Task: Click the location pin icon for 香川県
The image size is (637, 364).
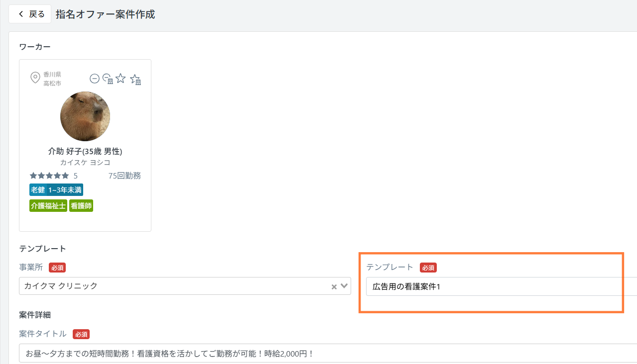Action: [x=35, y=78]
